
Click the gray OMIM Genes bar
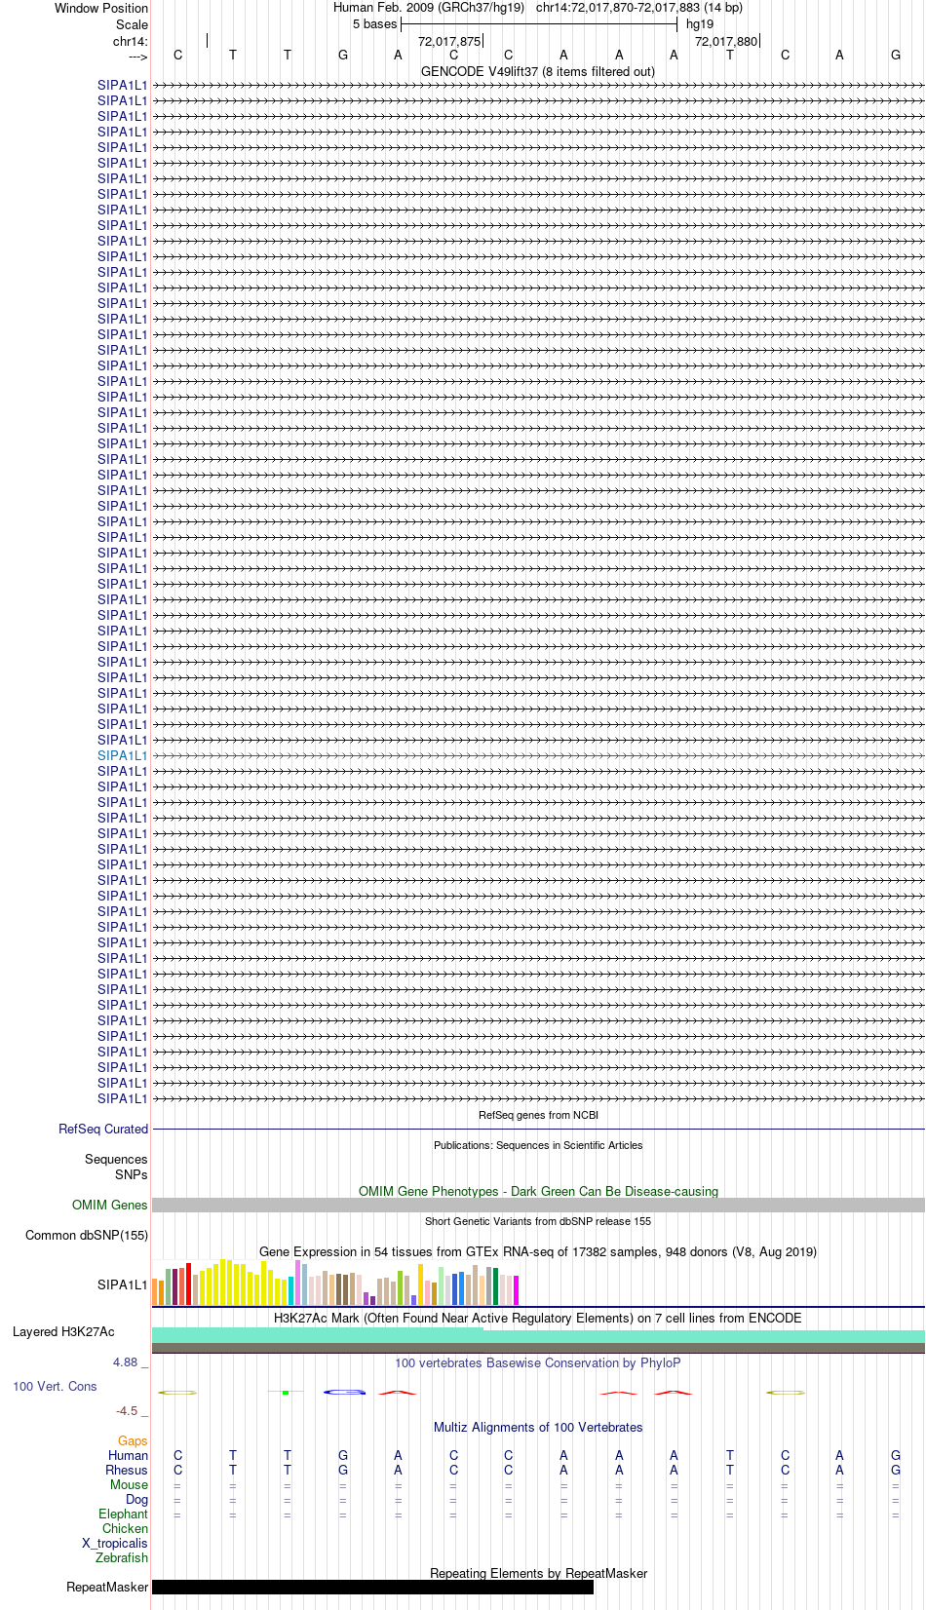click(x=538, y=1205)
